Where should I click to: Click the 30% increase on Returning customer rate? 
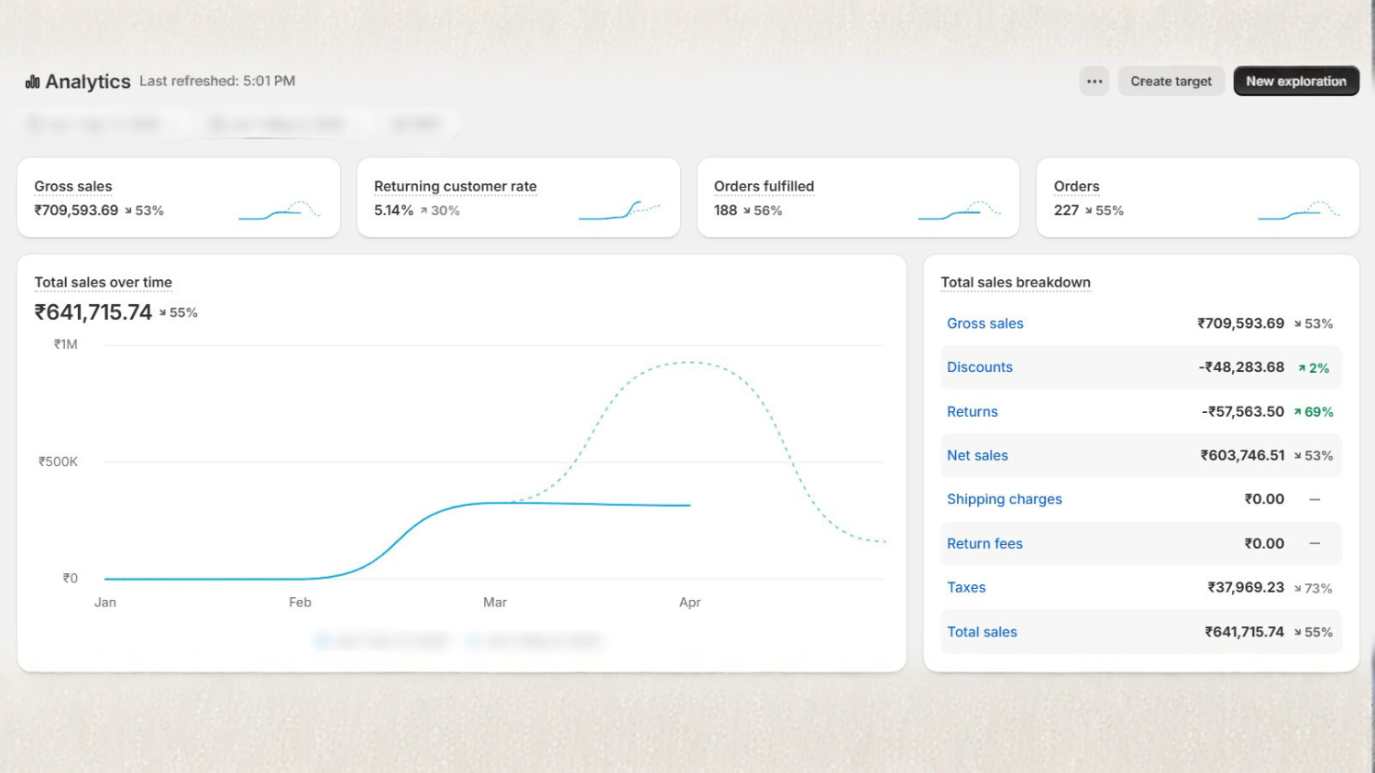pos(440,211)
